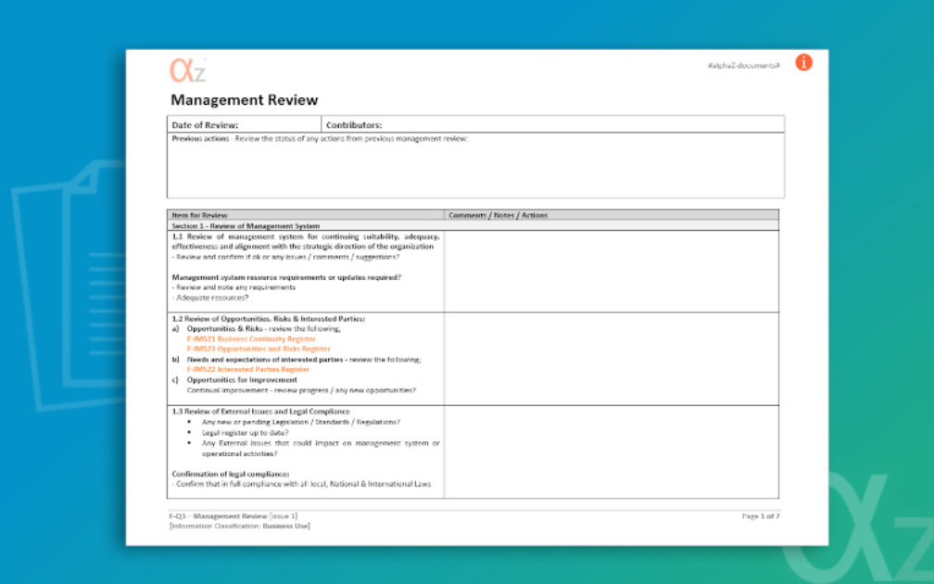Click 'Opportunities for Improvement' item

click(242, 380)
